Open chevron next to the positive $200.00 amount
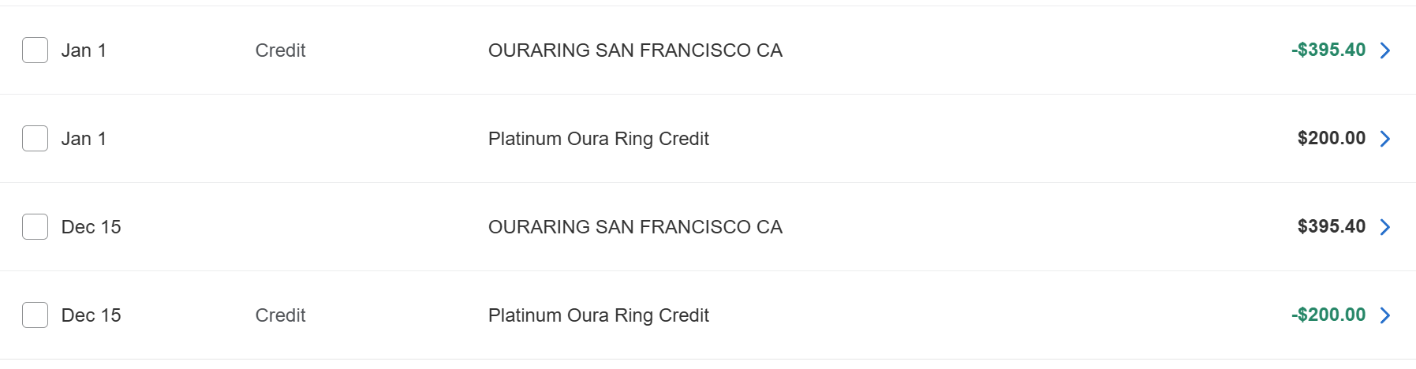The height and width of the screenshot is (369, 1416). 1384,139
